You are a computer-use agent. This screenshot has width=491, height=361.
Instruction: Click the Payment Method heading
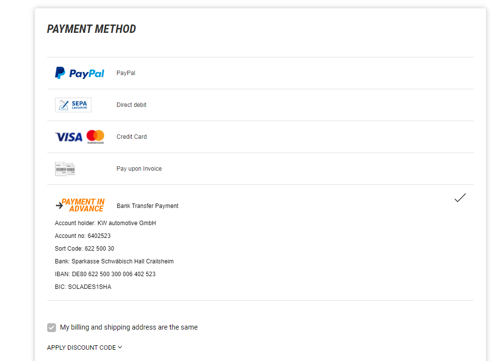click(x=91, y=29)
